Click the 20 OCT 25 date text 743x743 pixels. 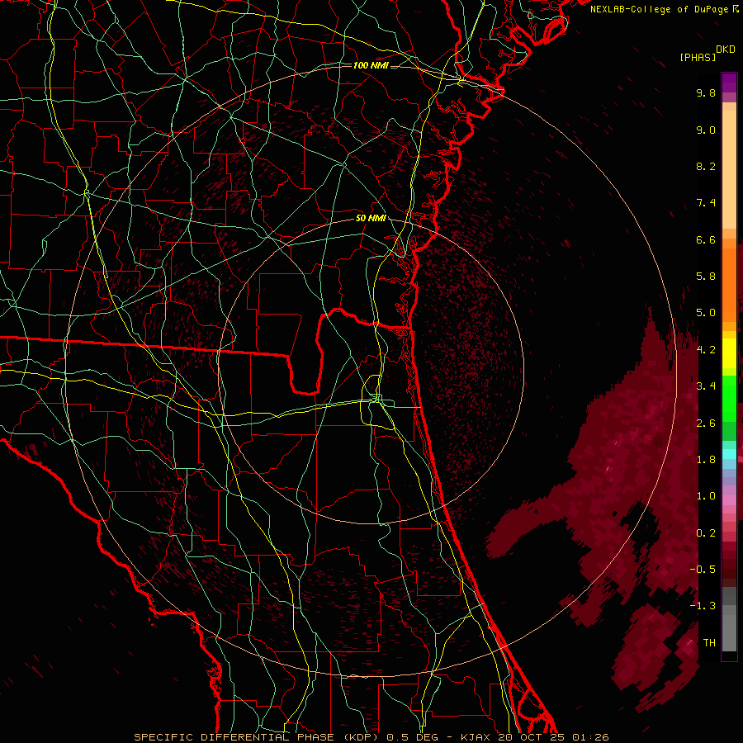tap(532, 737)
